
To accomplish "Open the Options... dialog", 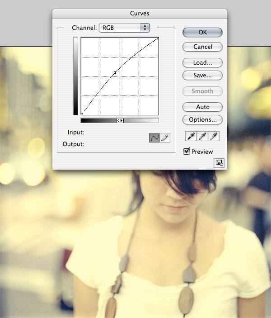I will click(x=202, y=120).
